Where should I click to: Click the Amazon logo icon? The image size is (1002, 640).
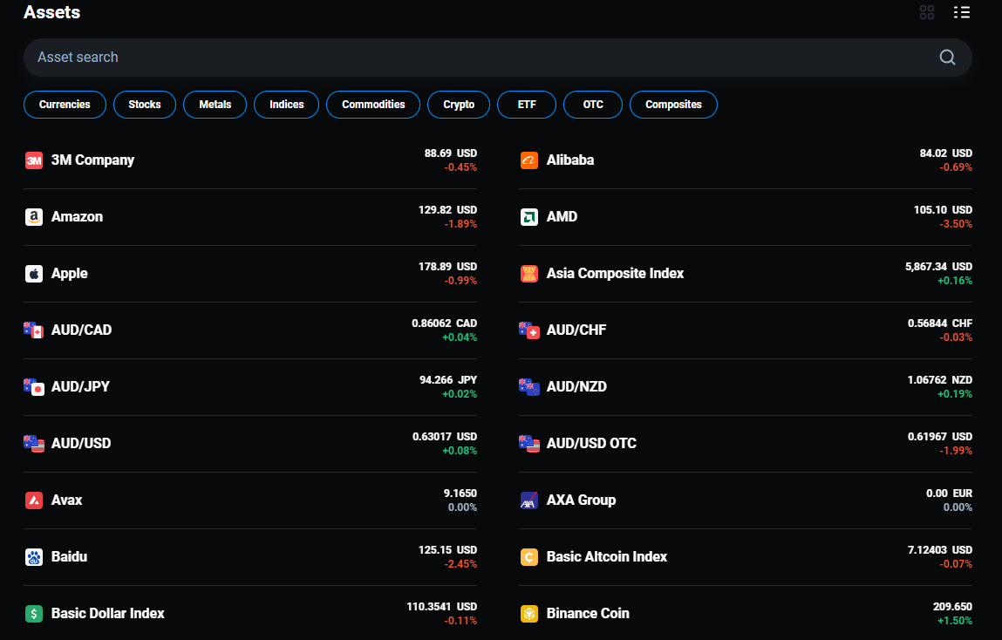[x=34, y=217]
